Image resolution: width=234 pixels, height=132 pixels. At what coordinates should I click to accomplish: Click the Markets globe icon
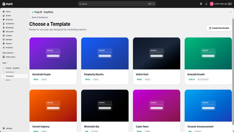coord(4,40)
